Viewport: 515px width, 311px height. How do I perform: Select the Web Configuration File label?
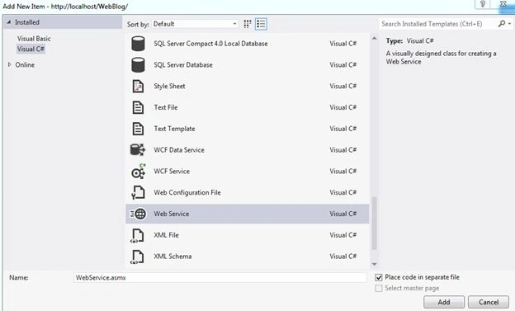pyautogui.click(x=187, y=192)
